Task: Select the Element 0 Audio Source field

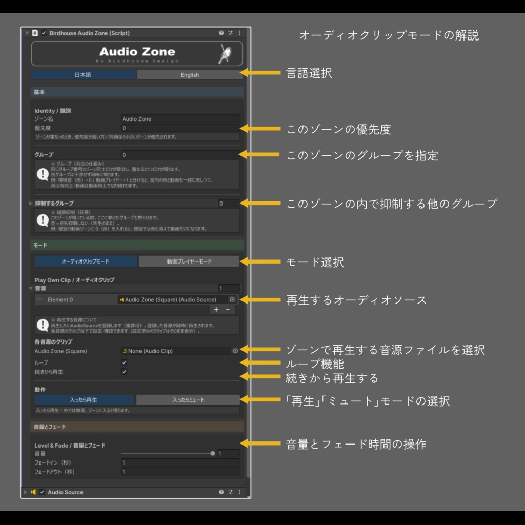Action: (x=173, y=299)
